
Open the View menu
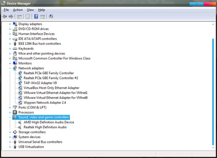coord(30,10)
